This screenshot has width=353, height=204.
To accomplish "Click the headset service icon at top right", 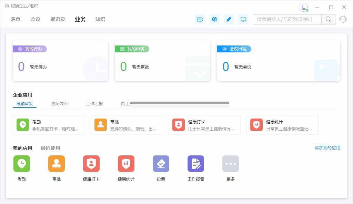I will (x=343, y=19).
